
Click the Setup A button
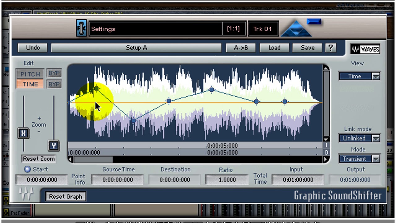coord(136,48)
